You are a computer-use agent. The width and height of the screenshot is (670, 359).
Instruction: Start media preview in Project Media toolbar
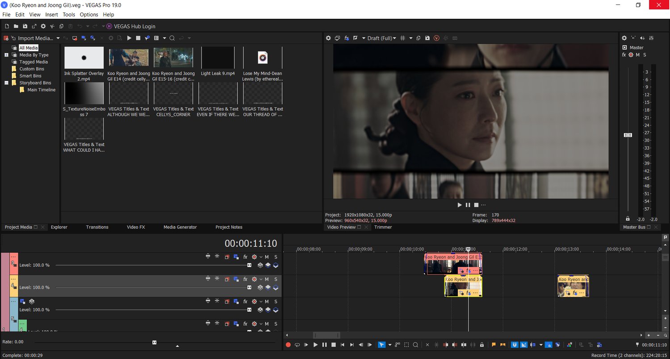coord(129,38)
